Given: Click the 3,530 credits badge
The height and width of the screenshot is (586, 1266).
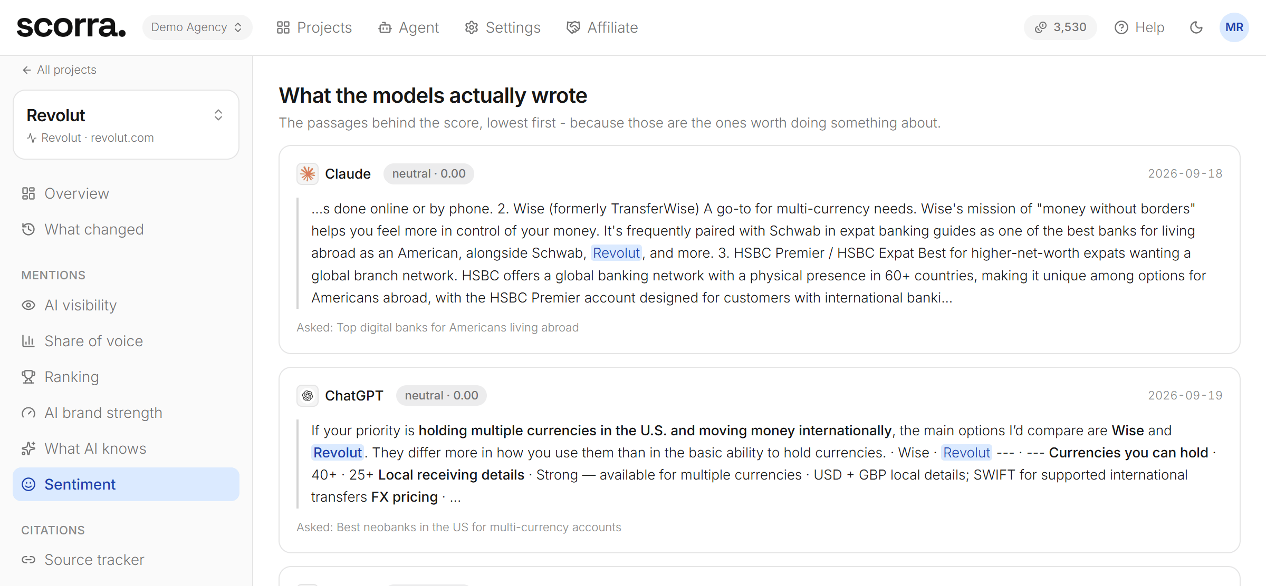Looking at the screenshot, I should click(1060, 27).
